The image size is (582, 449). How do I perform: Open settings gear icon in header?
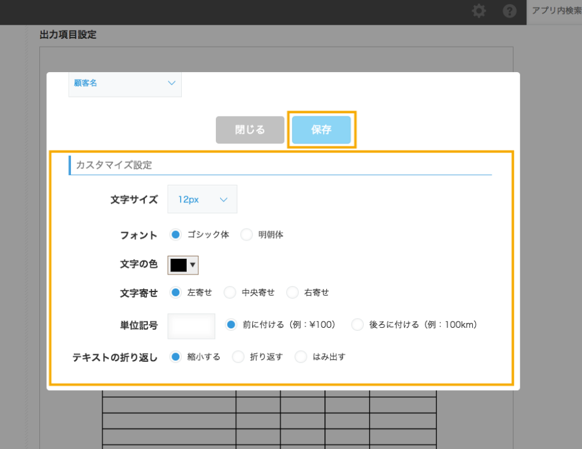(479, 11)
